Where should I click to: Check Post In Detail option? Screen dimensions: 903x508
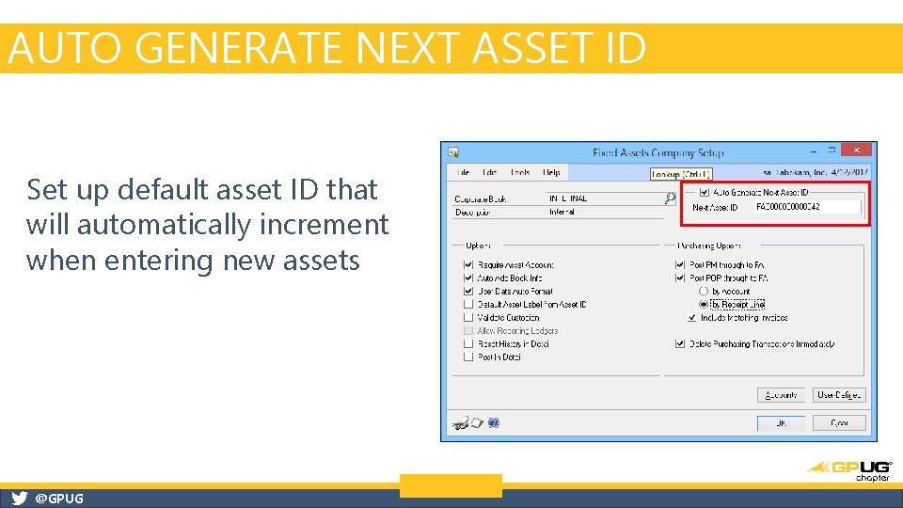tap(468, 357)
